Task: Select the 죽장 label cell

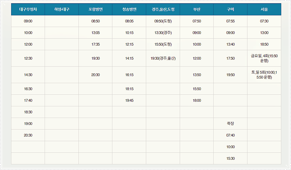Action: (230, 124)
